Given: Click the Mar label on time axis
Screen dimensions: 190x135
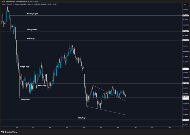Looking at the screenshot, I should coord(32,127).
